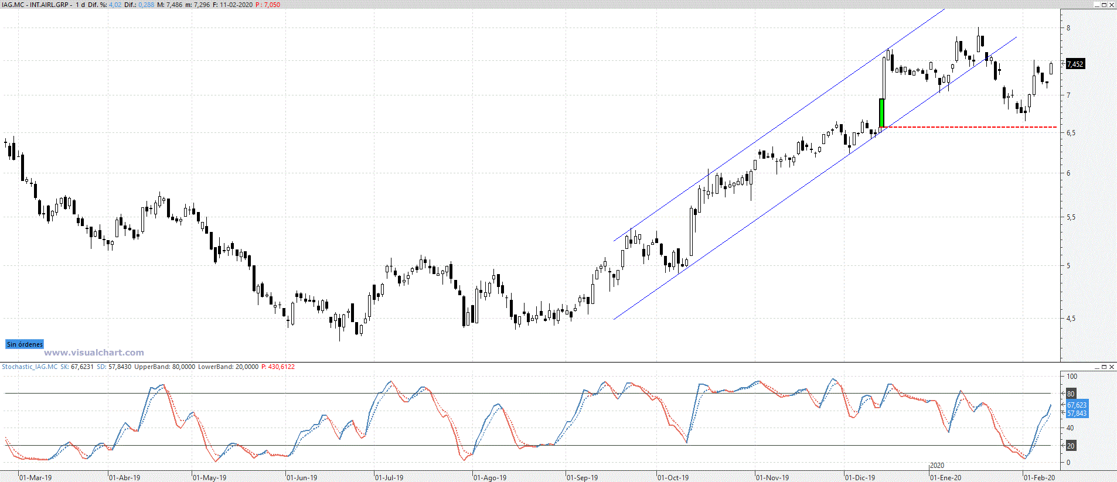Select the IAG.MC - INT.AIRL.GRP chart title

tap(35, 5)
